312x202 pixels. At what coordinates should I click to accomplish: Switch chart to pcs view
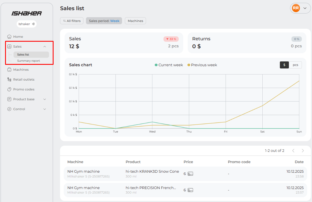pos(295,65)
